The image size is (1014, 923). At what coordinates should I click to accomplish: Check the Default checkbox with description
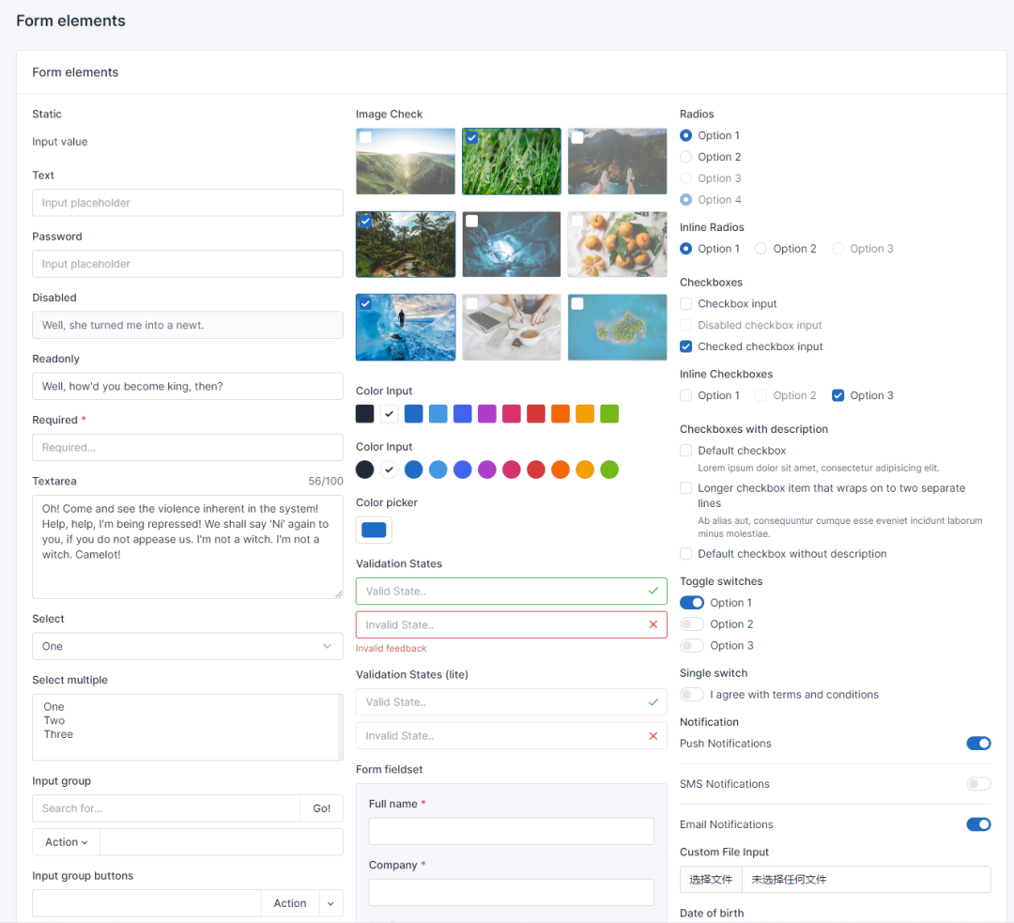point(686,450)
